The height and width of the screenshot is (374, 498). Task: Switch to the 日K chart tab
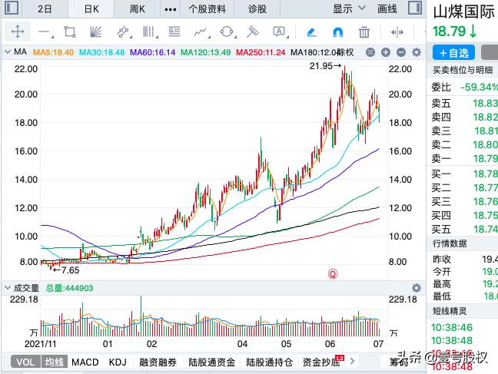click(x=91, y=9)
